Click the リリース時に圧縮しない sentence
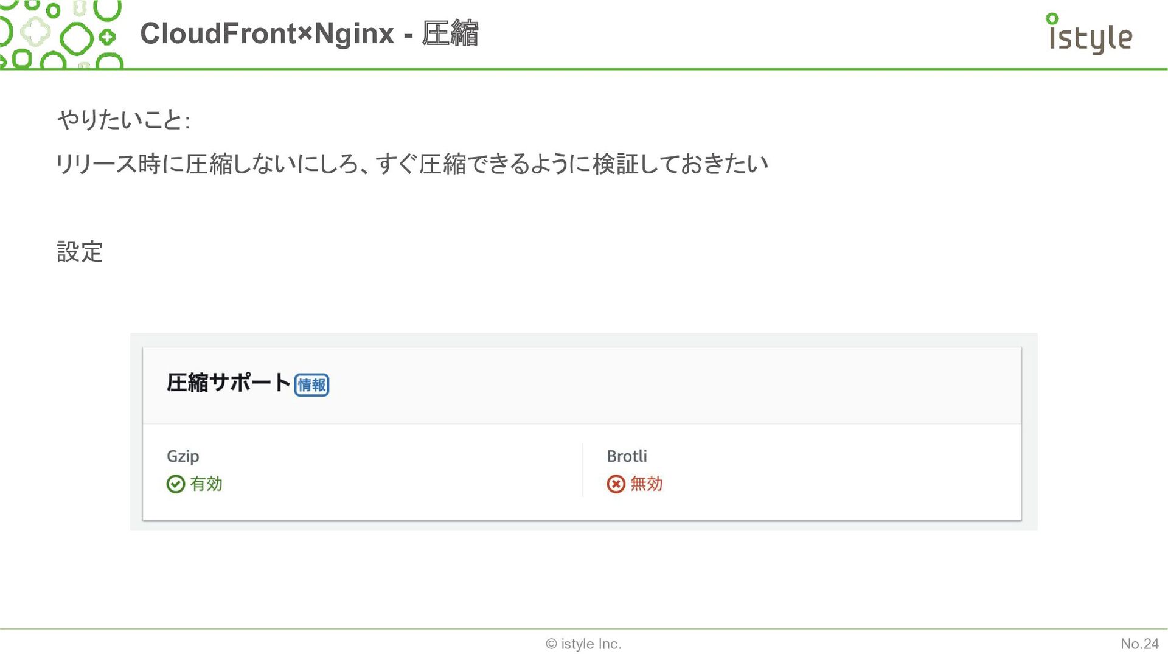 click(412, 164)
